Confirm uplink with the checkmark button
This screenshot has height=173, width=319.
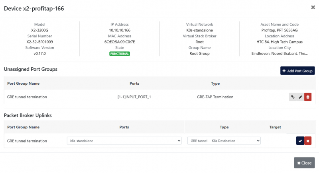[x=300, y=141]
